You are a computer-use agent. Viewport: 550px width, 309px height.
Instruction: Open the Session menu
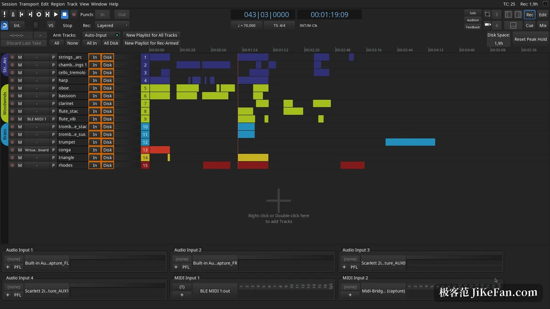coord(9,4)
